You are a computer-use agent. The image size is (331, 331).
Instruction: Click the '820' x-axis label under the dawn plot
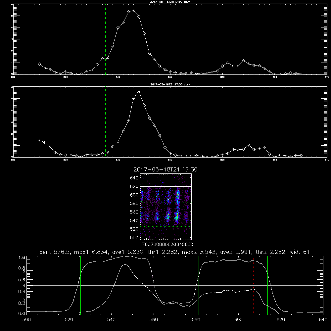[x=66, y=77]
